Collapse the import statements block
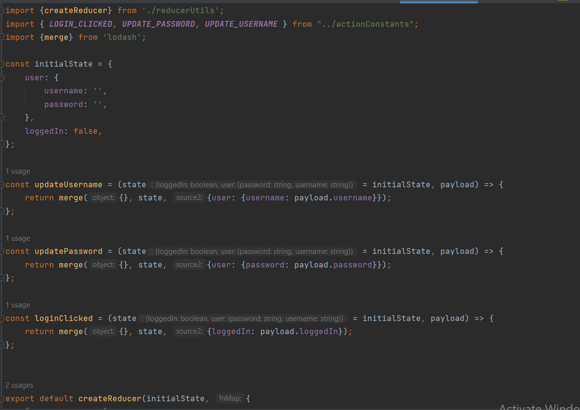The image size is (580, 410). click(x=2, y=10)
